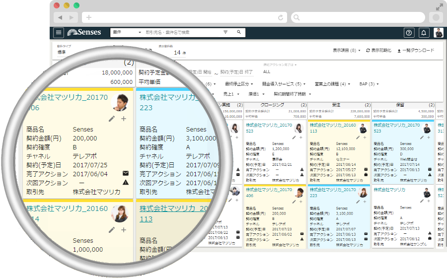Expand the BAP (3) filter
The height and width of the screenshot is (279, 447).
pos(369,84)
